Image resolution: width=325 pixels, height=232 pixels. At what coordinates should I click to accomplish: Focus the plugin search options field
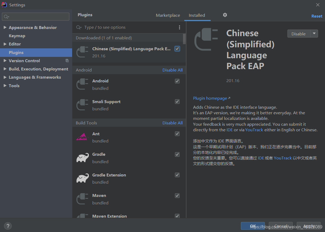point(129,27)
